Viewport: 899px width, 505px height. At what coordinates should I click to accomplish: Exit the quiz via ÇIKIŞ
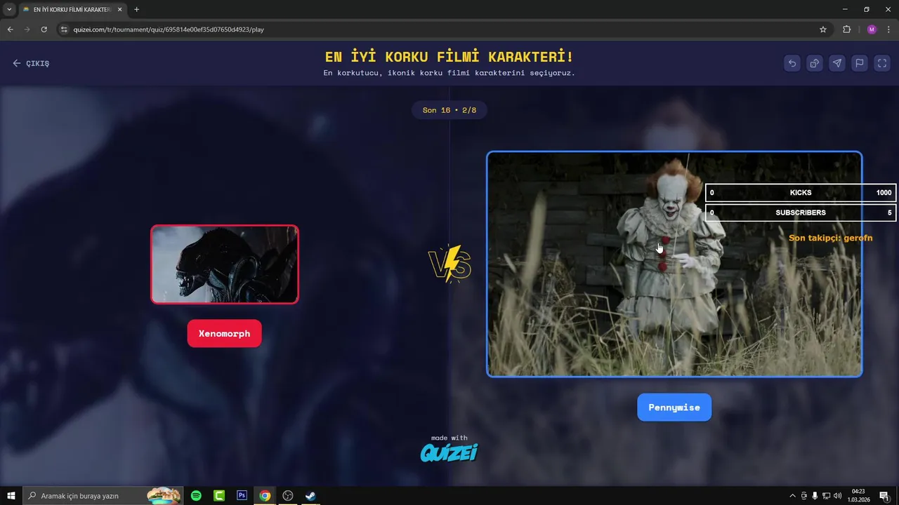click(31, 63)
